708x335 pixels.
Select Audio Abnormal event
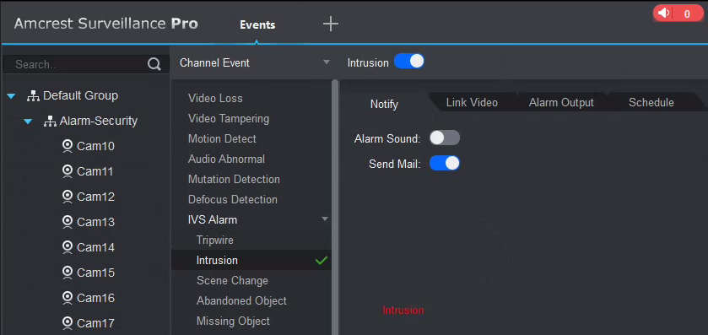pos(226,159)
